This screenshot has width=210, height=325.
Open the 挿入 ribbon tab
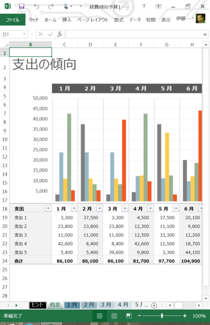pos(67,20)
